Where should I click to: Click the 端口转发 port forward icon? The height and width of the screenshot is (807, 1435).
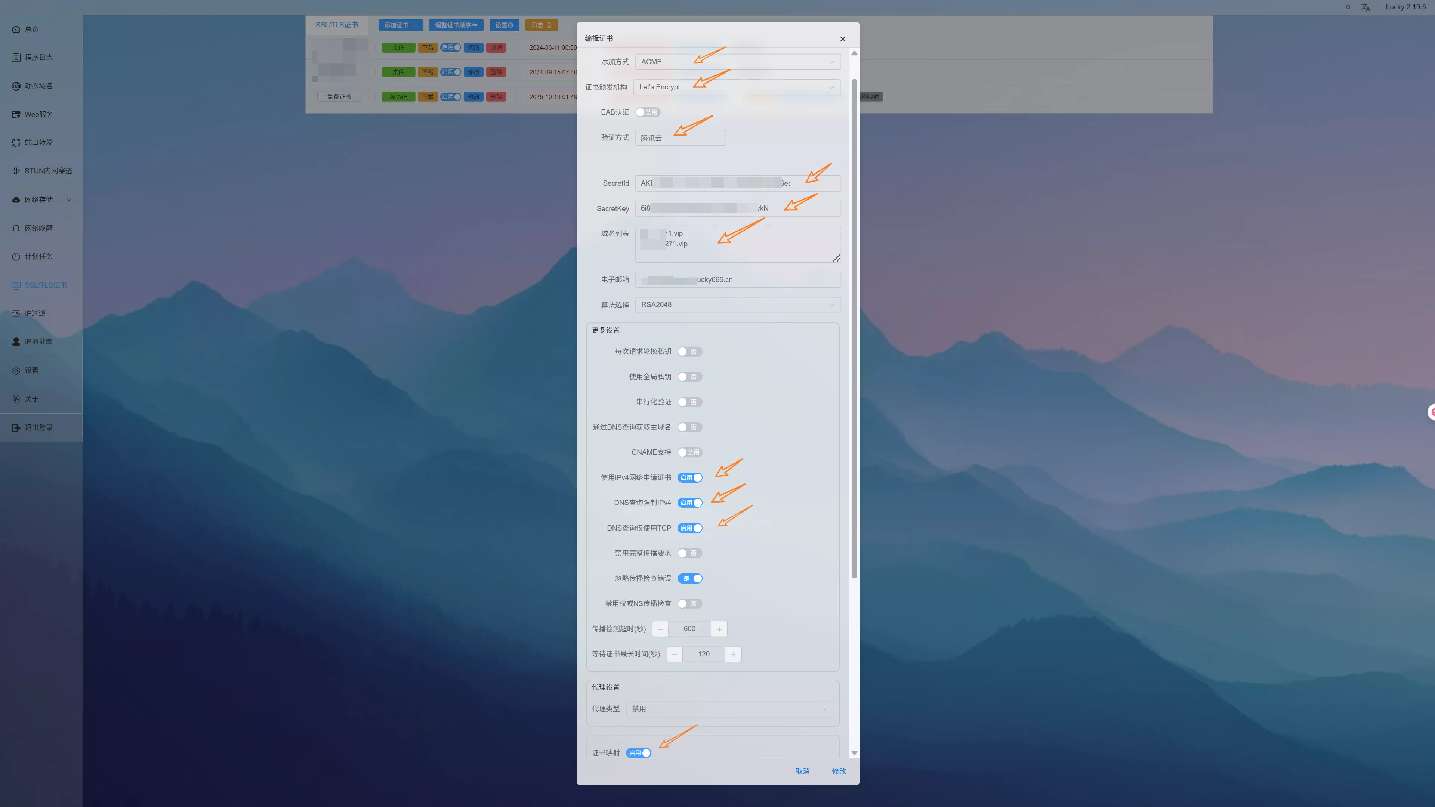[16, 143]
